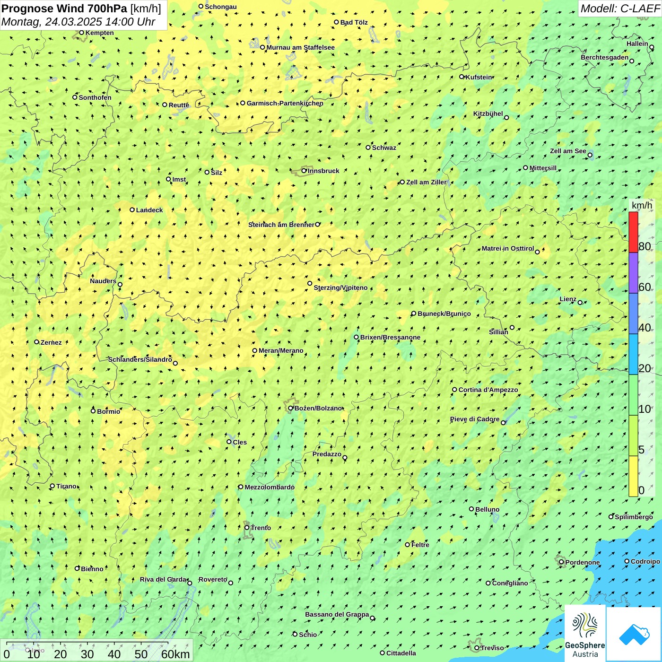Click the Bozen/Bolzano city label
This screenshot has height=662, width=662.
tap(318, 408)
